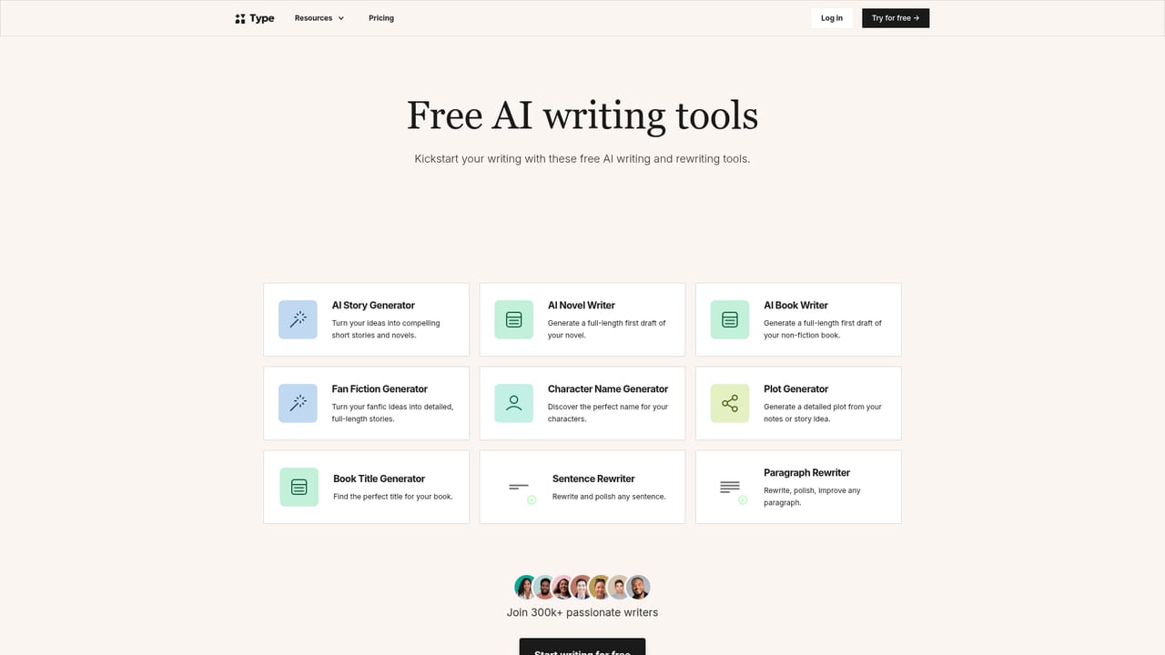This screenshot has height=655, width=1165.
Task: Click the Try for free button
Action: pos(896,18)
